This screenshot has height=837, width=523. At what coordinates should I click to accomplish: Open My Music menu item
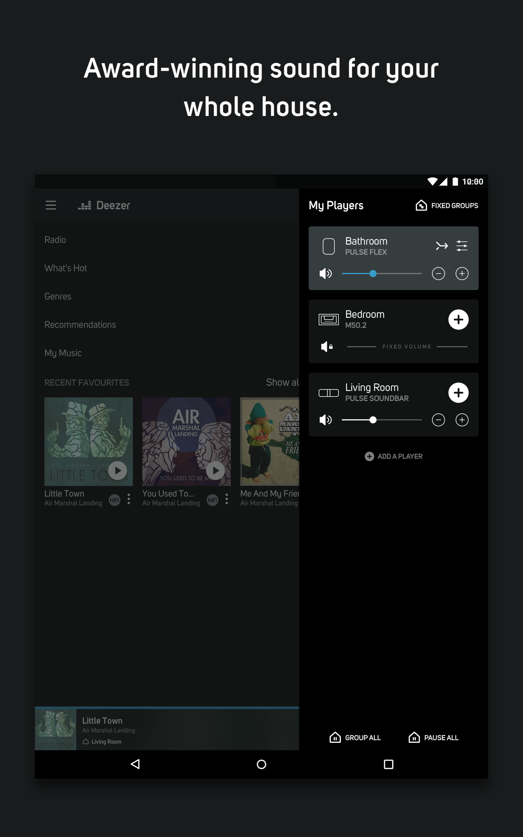[x=63, y=353]
